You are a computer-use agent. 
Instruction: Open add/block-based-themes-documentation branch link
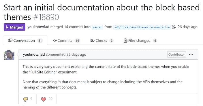[142, 27]
